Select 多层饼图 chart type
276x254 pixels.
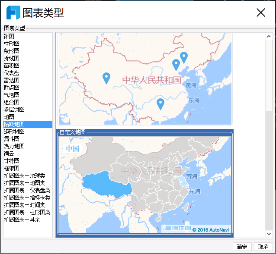[28, 110]
